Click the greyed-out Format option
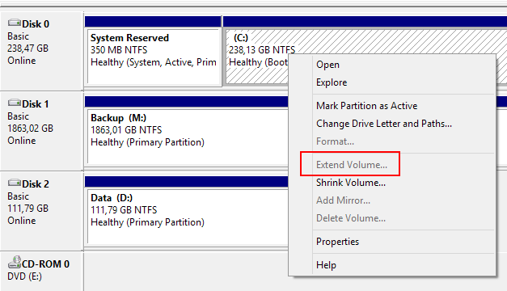The width and height of the screenshot is (507, 291). pyautogui.click(x=335, y=141)
